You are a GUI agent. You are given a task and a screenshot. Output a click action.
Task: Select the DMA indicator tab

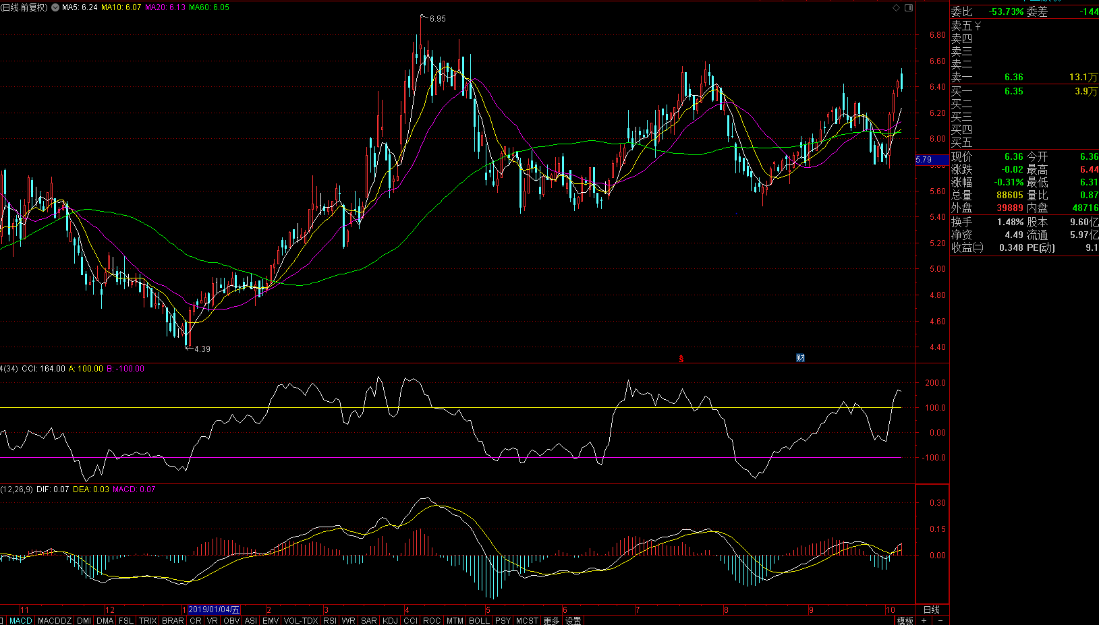(105, 620)
